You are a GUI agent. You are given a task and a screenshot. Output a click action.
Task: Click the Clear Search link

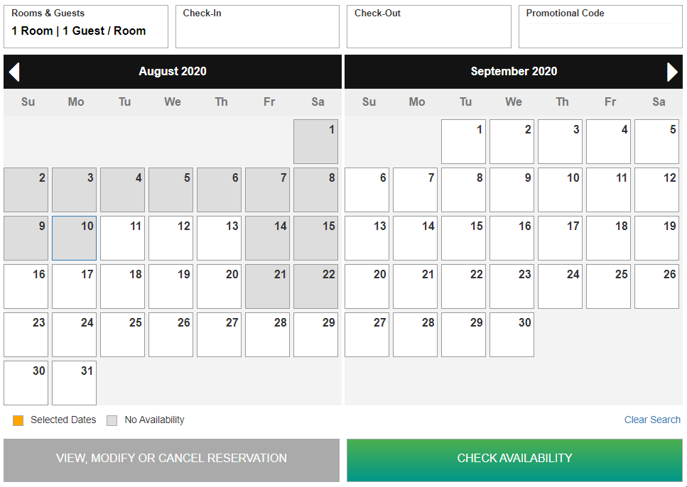click(x=652, y=420)
